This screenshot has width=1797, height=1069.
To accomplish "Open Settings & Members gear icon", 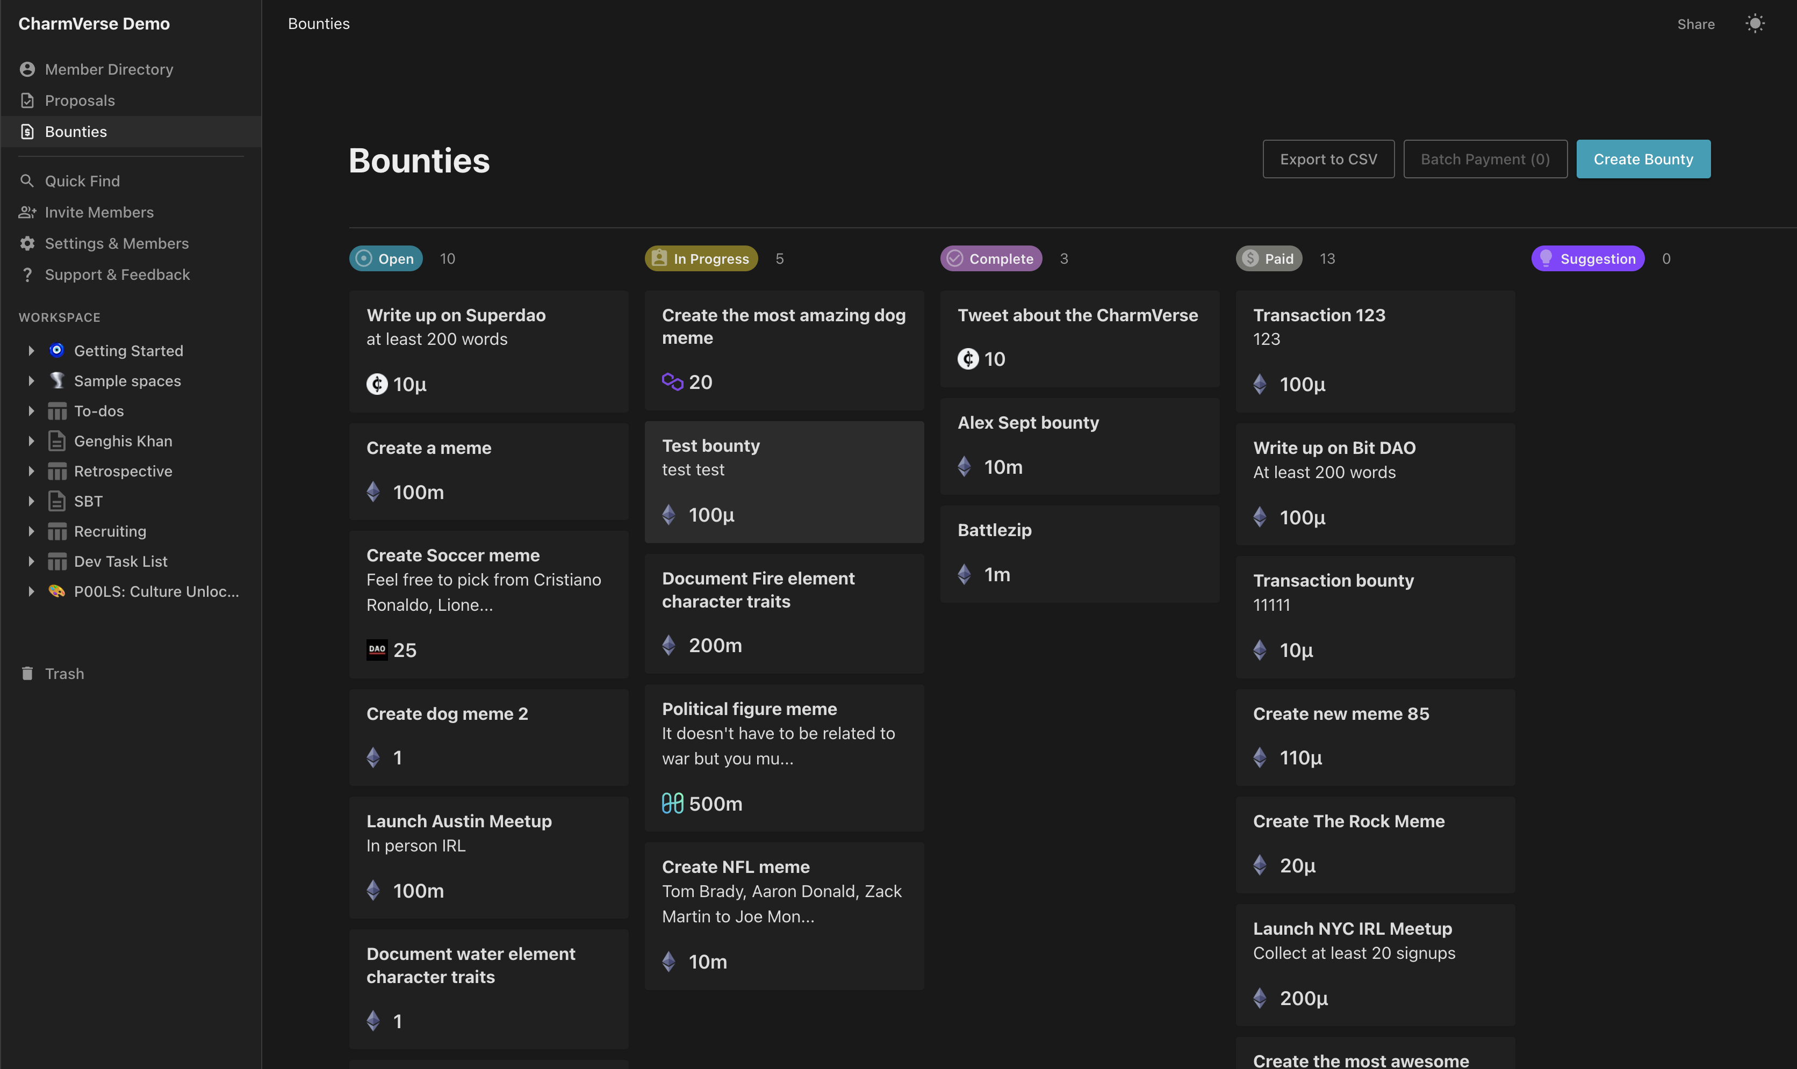I will click(27, 243).
